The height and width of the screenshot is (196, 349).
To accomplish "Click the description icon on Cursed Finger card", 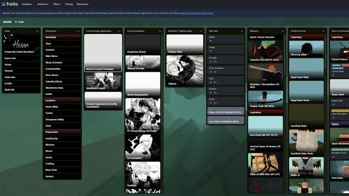I will (333, 75).
